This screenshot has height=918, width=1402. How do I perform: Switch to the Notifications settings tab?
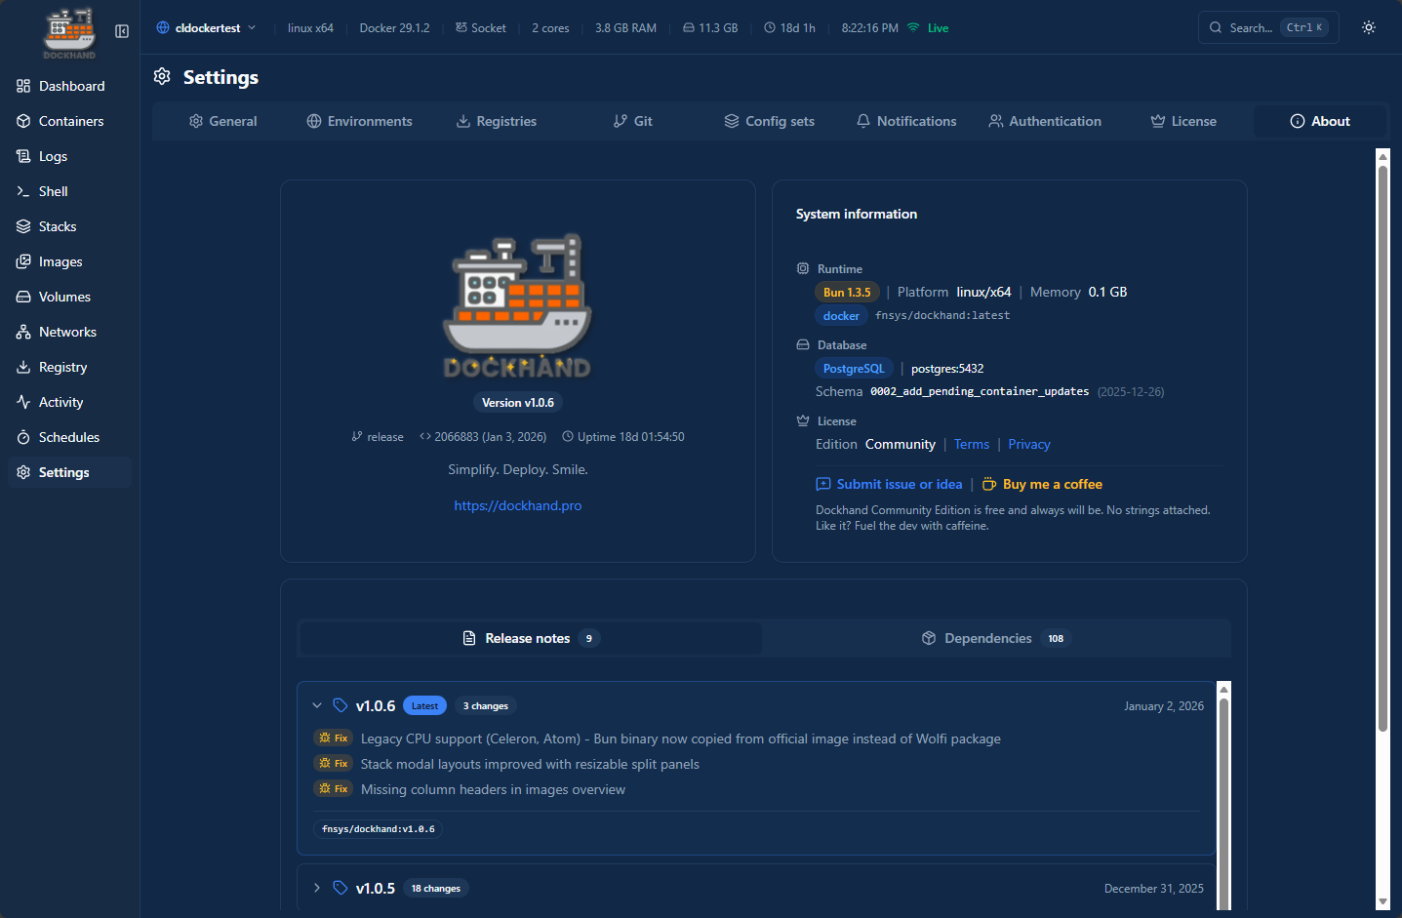click(905, 121)
